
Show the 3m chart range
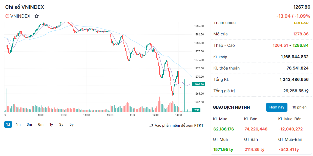coord(29,124)
